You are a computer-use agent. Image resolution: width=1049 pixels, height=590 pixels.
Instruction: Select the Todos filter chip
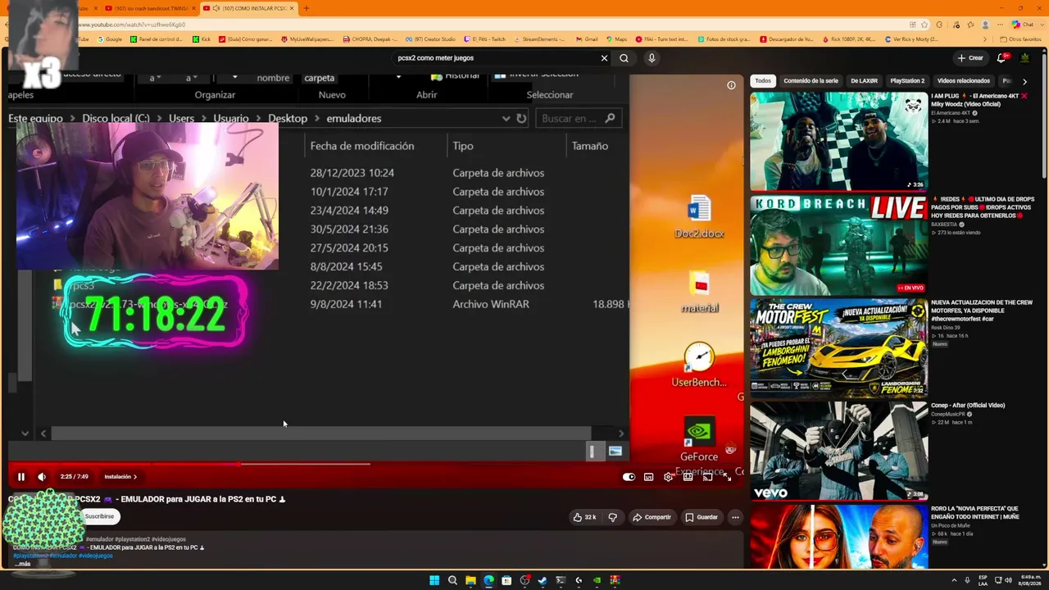point(763,81)
